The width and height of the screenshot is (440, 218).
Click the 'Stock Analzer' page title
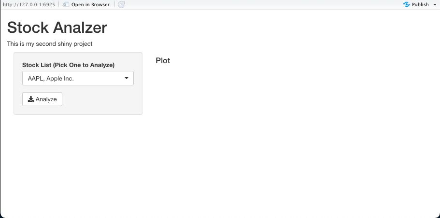tap(57, 27)
